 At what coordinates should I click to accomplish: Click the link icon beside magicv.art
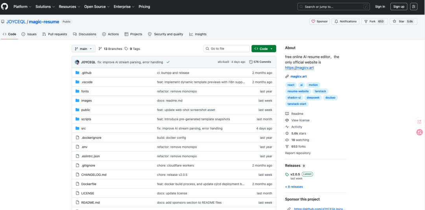(287, 76)
